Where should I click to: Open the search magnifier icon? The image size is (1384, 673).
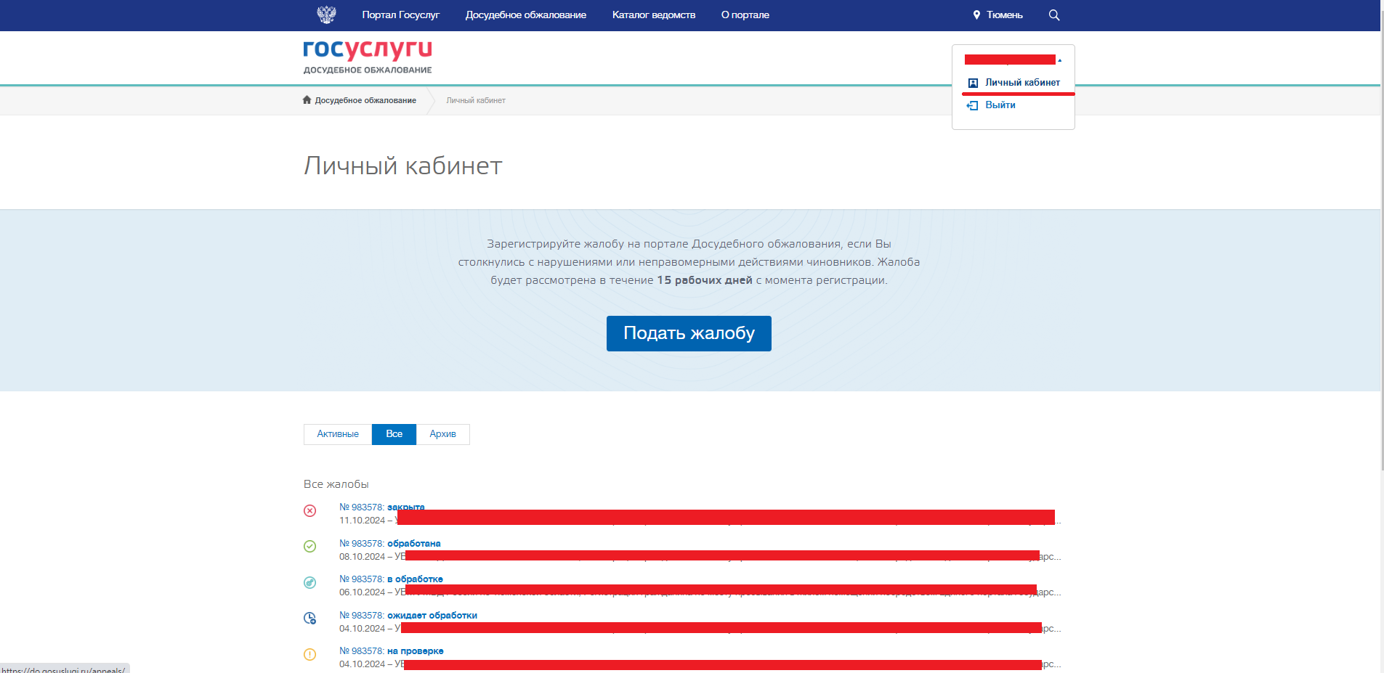(x=1054, y=15)
